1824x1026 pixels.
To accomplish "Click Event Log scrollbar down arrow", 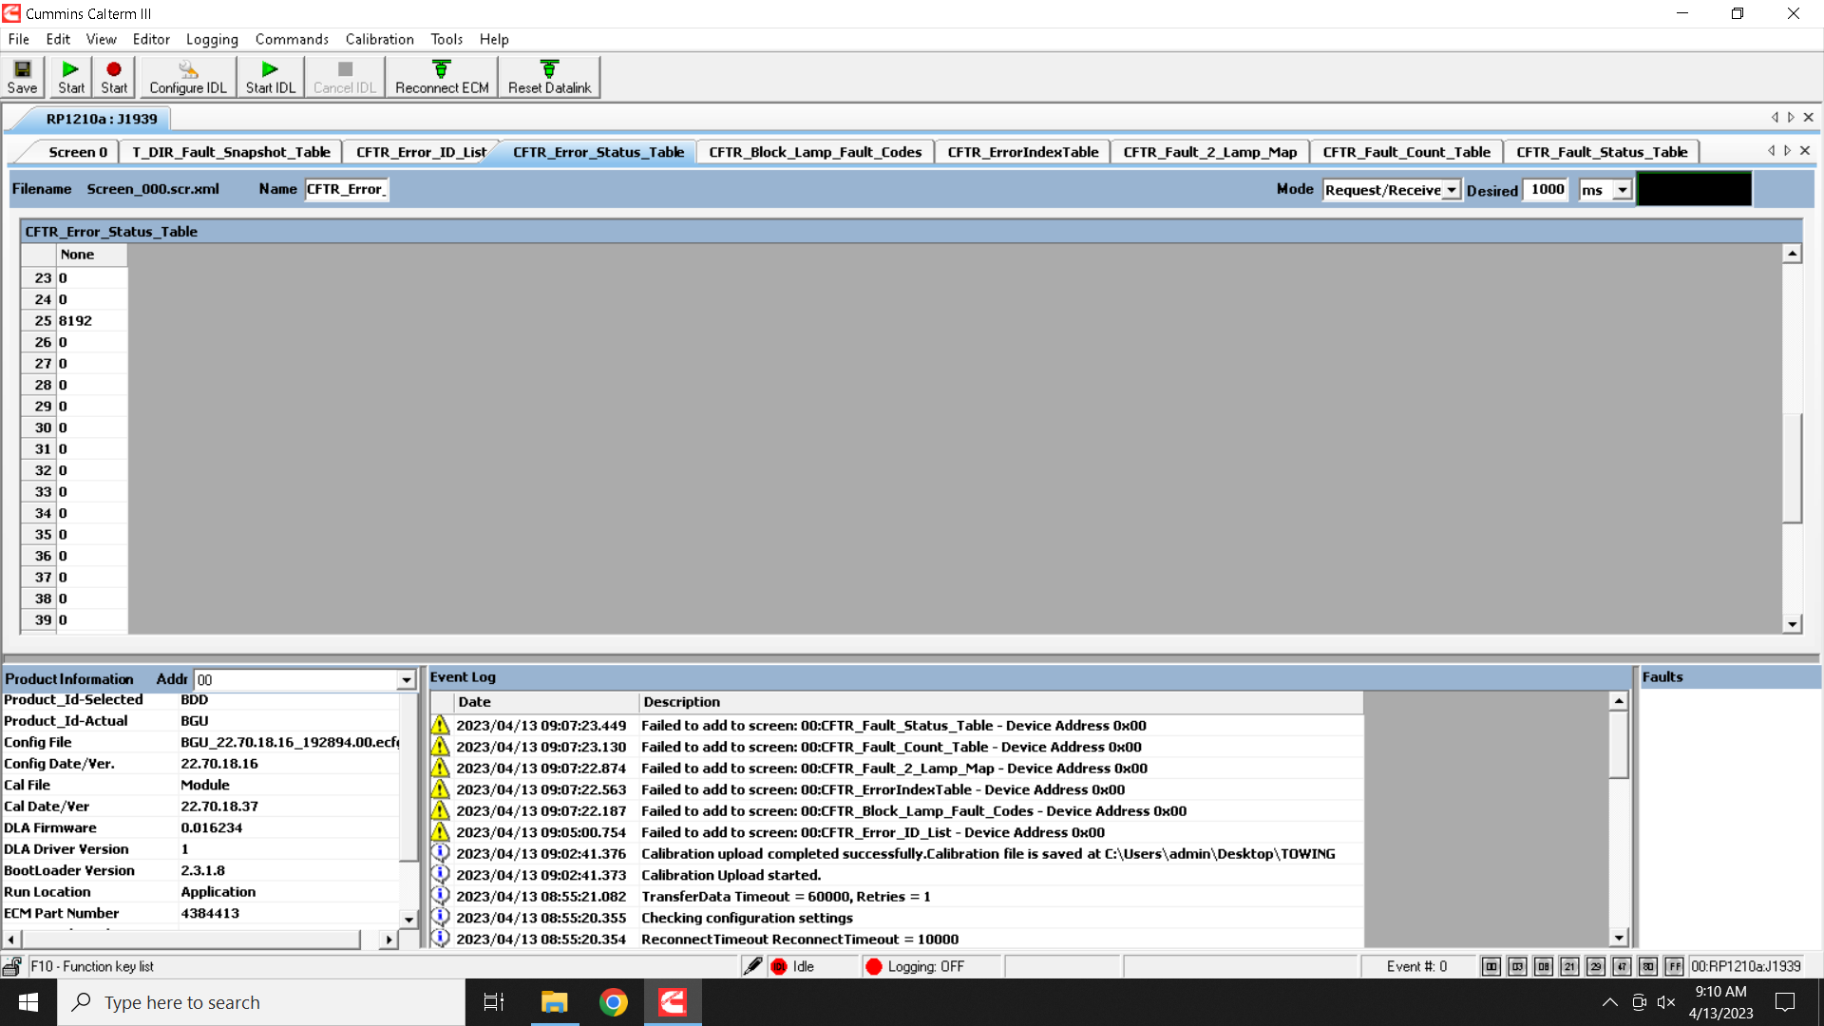I will pyautogui.click(x=1619, y=937).
